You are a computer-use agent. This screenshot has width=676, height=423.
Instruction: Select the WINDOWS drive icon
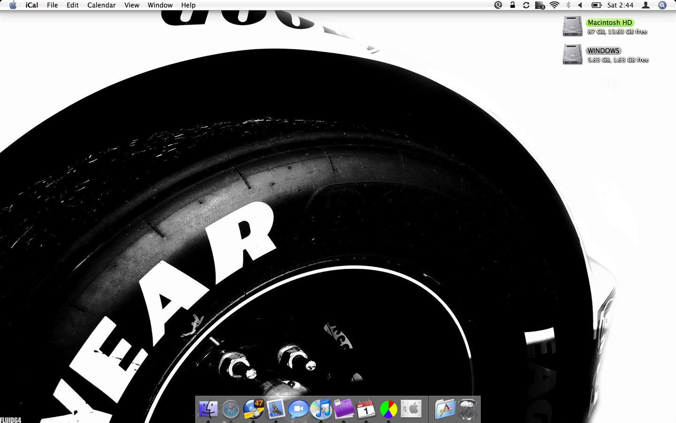(573, 55)
